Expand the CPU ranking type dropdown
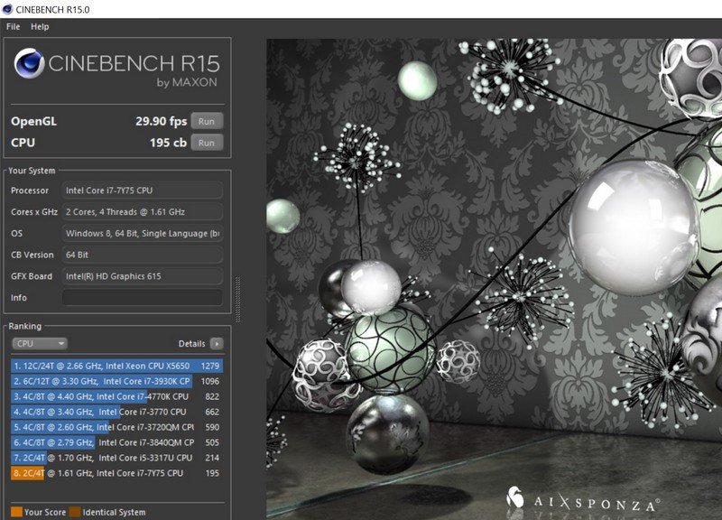Screen dimensions: 722x520 coord(39,344)
